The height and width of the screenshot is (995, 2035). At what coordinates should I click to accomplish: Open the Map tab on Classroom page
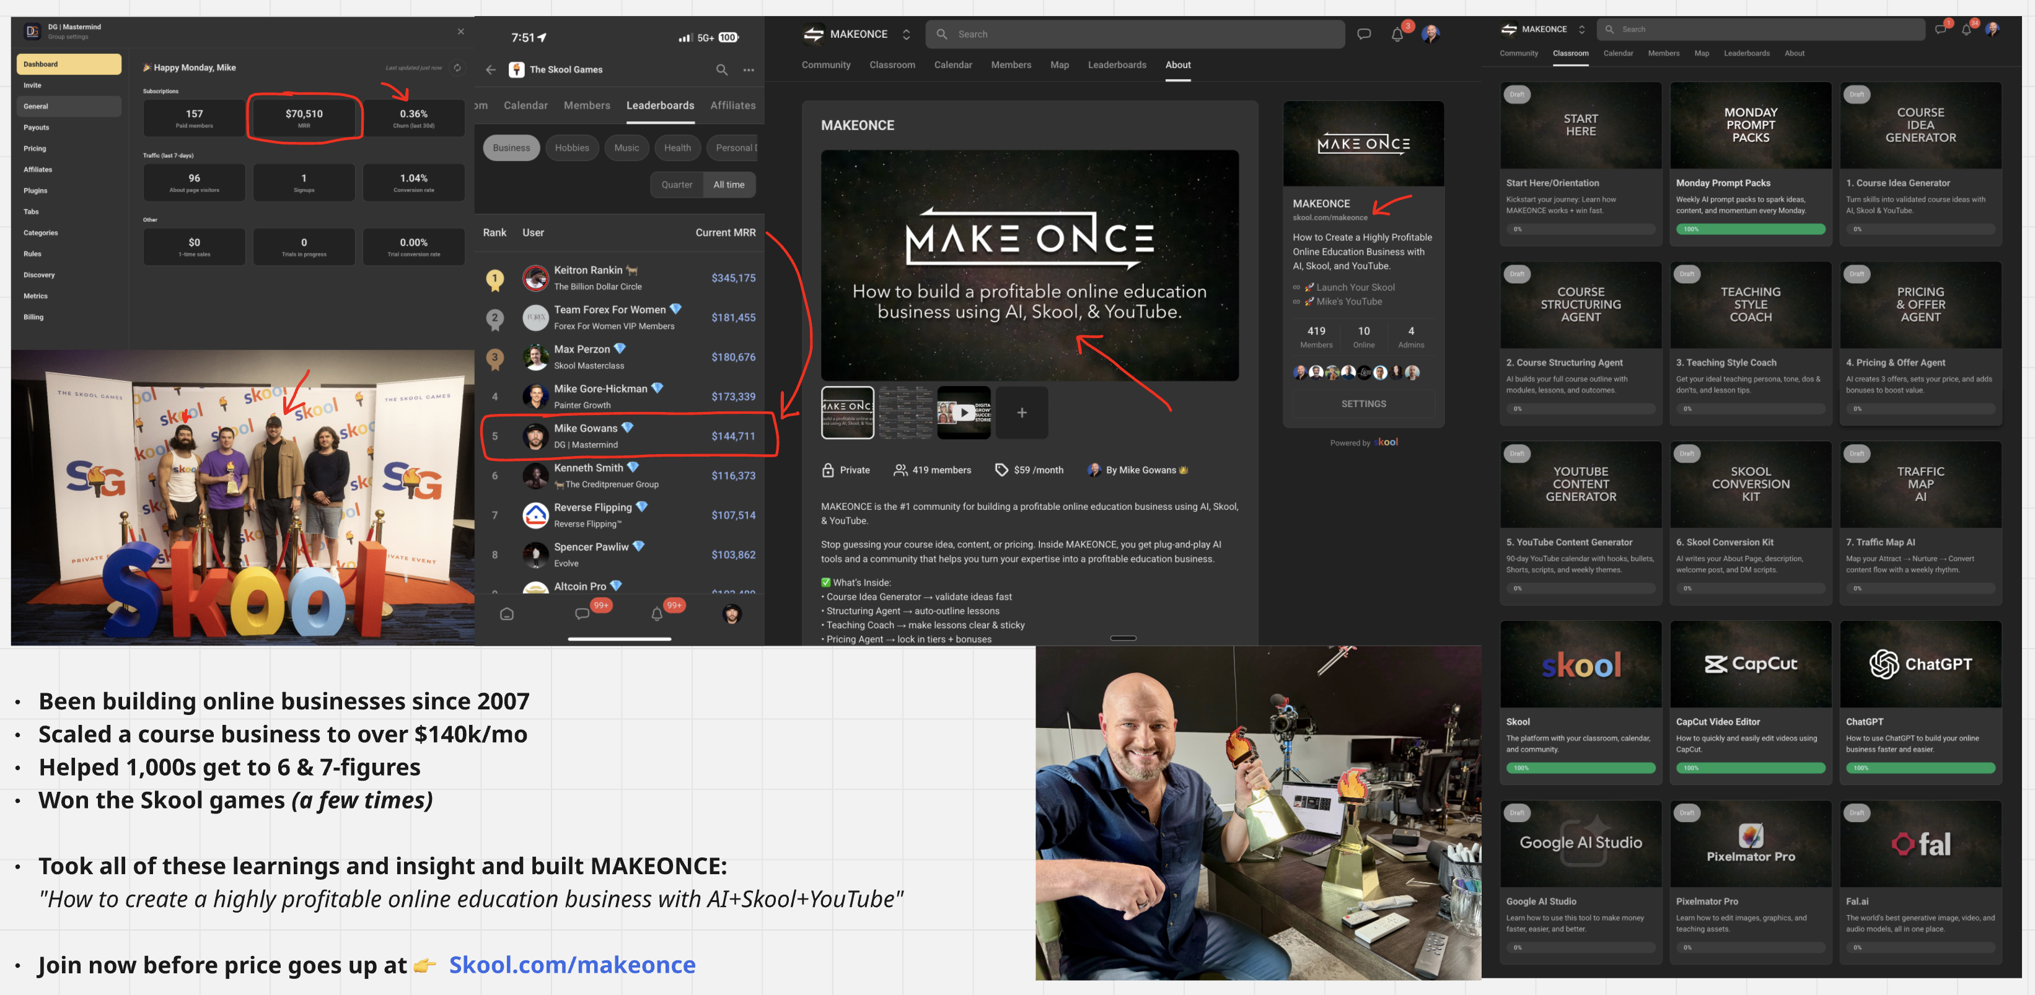click(1702, 54)
